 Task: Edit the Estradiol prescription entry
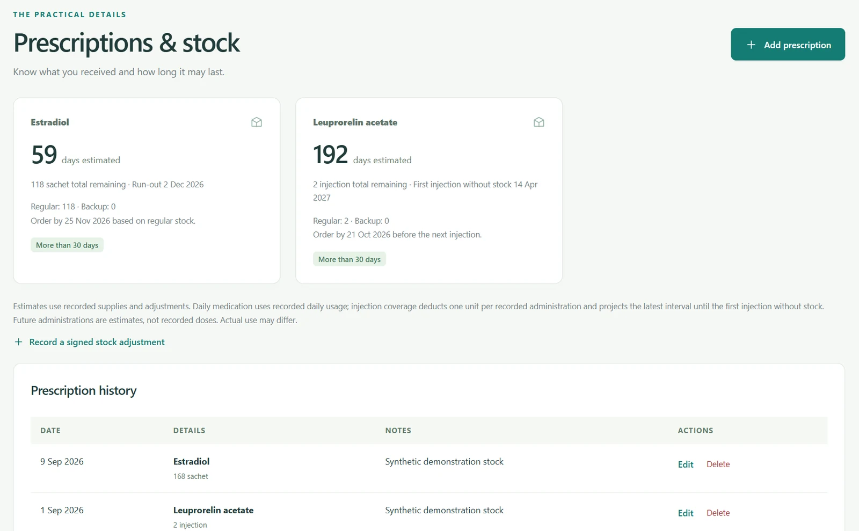coord(686,464)
